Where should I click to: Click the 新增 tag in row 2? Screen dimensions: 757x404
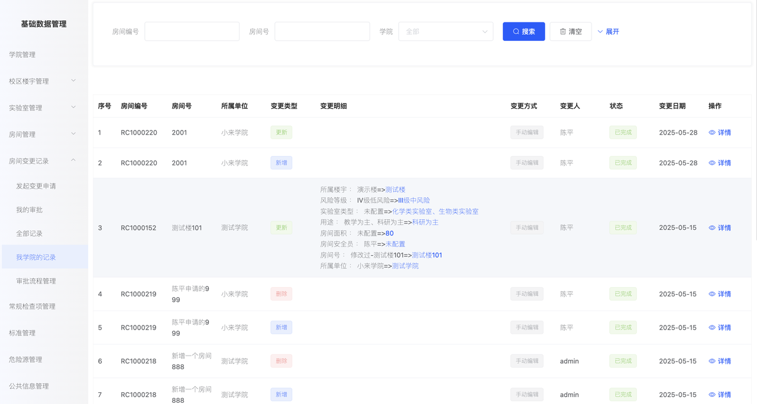pos(282,163)
